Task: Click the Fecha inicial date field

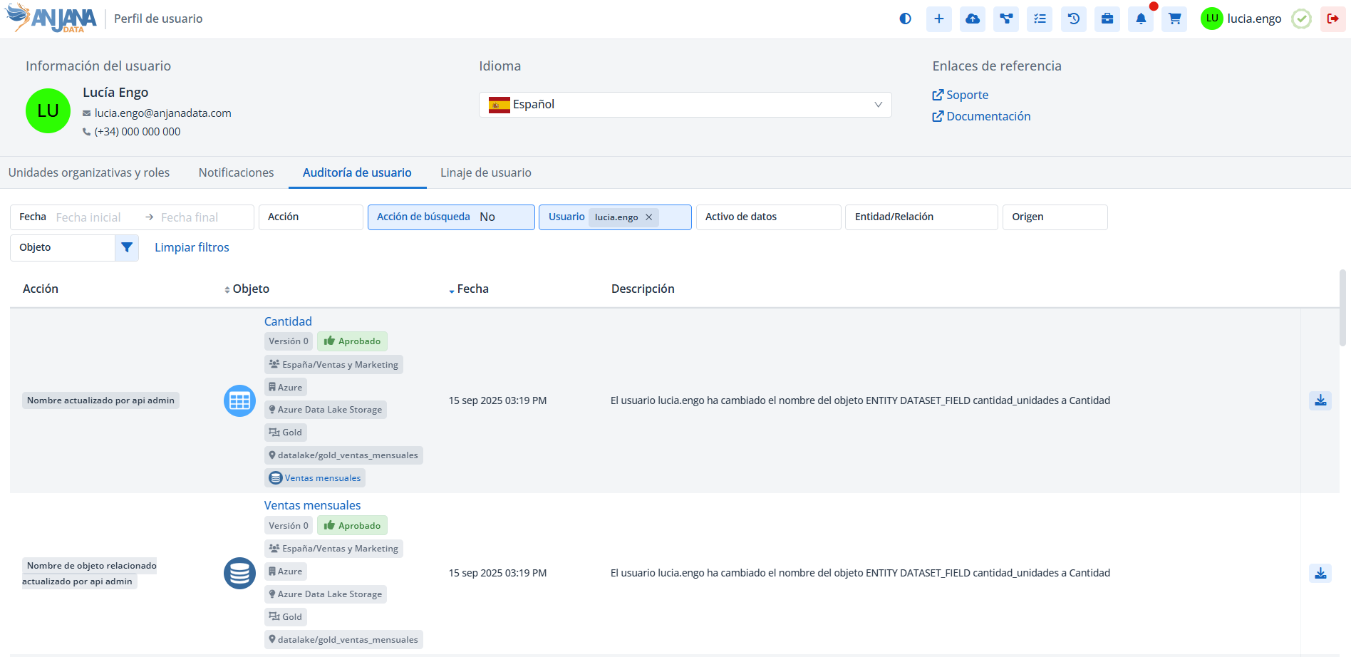Action: pyautogui.click(x=88, y=217)
